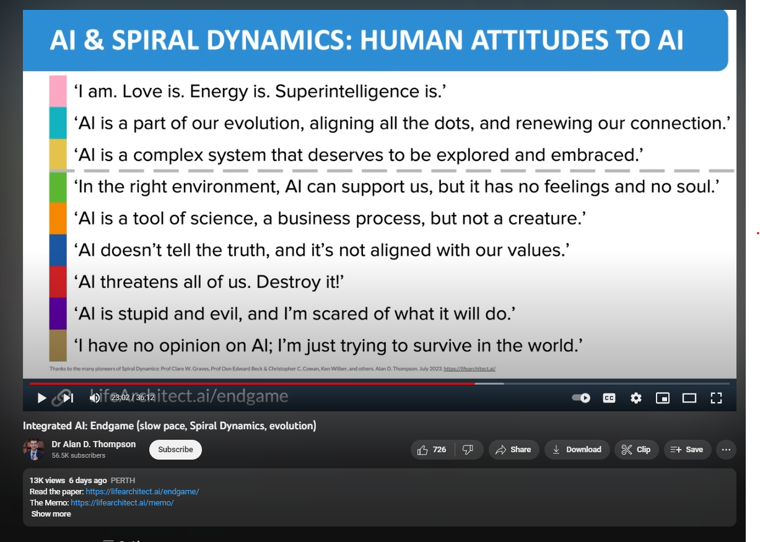Like the video with 726 likes
760x542 pixels.
pyautogui.click(x=432, y=450)
